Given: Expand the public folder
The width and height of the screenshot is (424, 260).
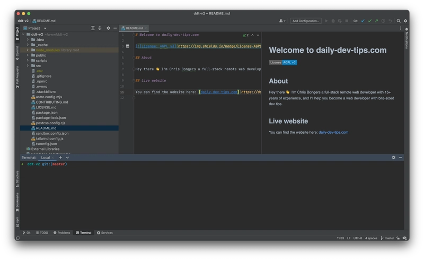Looking at the screenshot, I should pos(28,55).
